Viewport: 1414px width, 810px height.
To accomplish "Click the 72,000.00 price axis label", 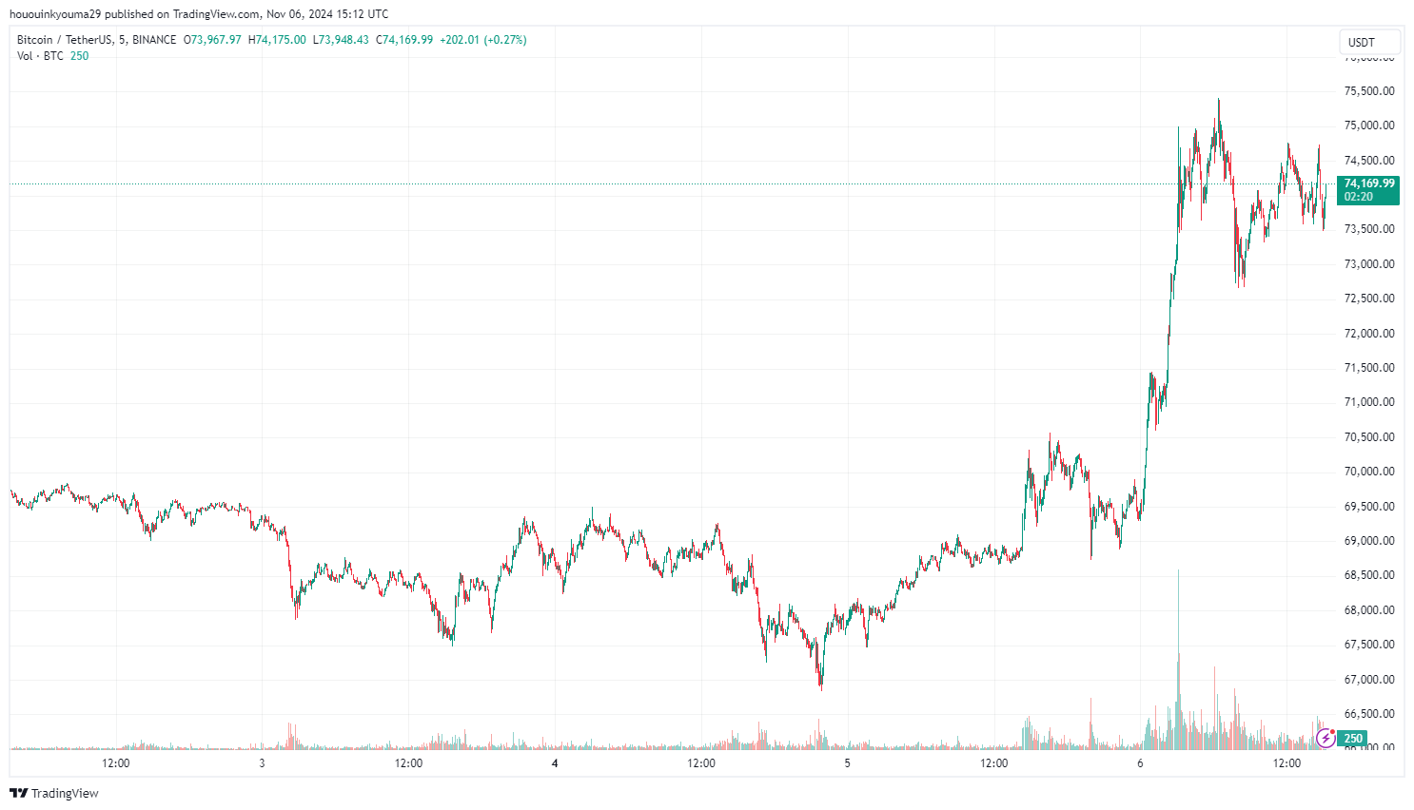I will coord(1369,334).
